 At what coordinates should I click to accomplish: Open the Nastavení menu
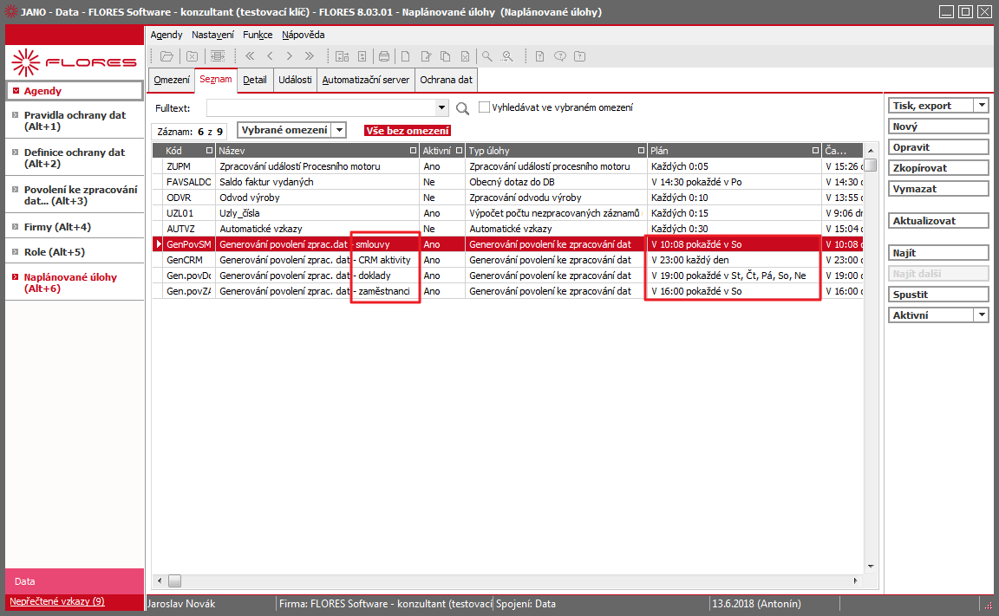(212, 35)
